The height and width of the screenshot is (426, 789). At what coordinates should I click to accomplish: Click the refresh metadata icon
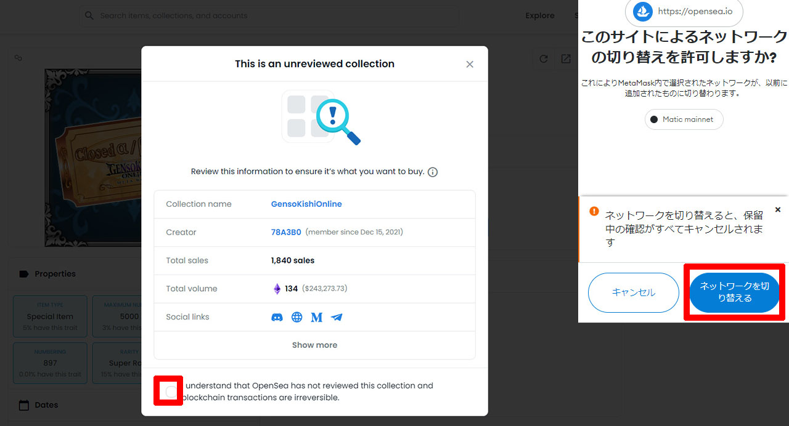coord(544,59)
